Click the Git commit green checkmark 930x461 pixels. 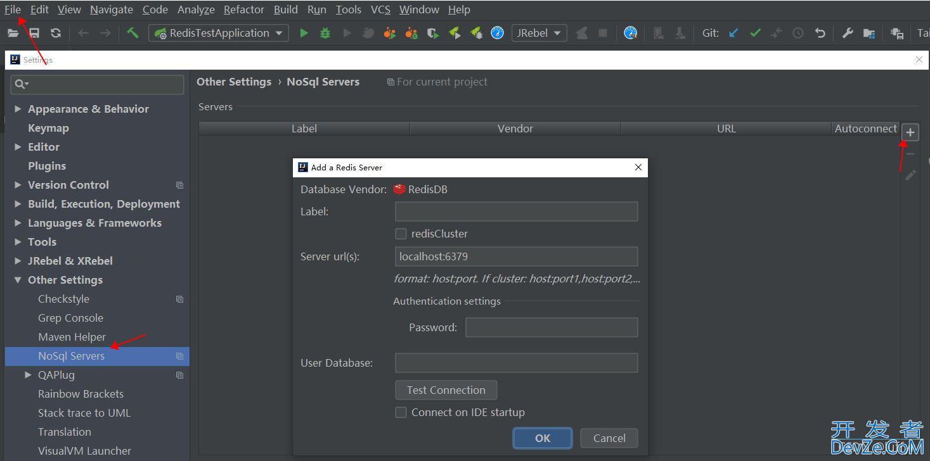(x=755, y=33)
